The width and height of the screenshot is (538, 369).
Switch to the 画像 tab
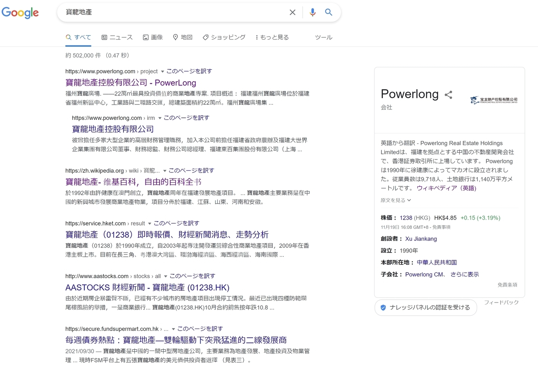pos(153,37)
